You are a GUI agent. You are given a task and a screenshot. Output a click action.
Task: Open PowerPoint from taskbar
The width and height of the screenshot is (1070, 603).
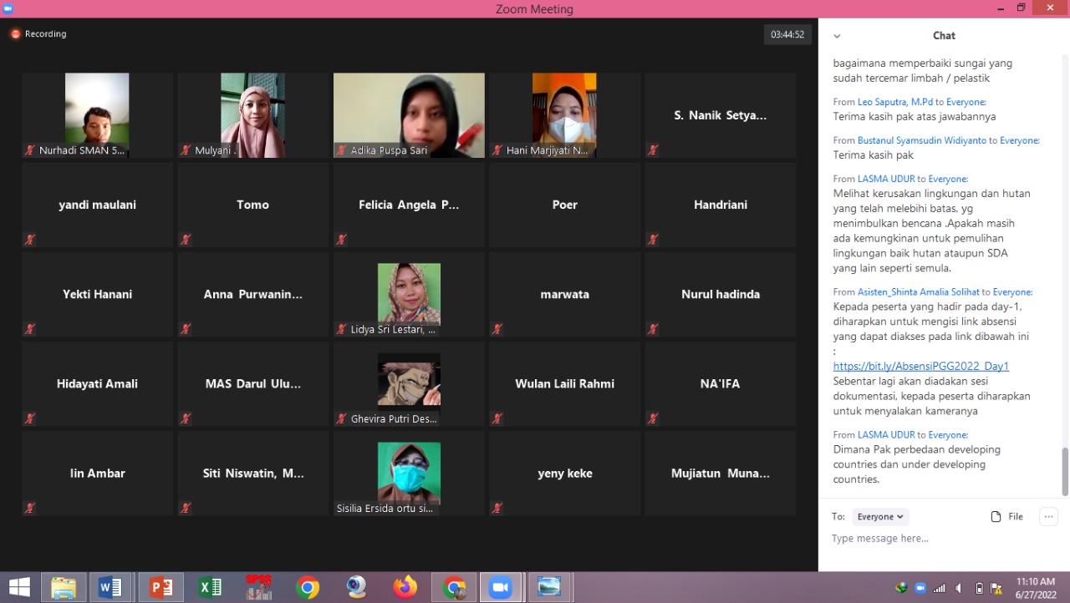tap(160, 588)
